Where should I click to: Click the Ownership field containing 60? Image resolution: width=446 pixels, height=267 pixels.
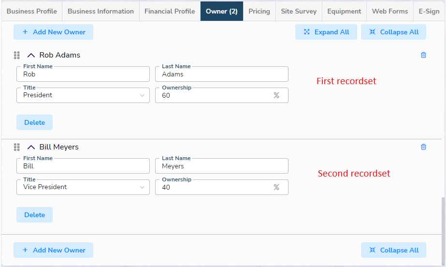215,96
